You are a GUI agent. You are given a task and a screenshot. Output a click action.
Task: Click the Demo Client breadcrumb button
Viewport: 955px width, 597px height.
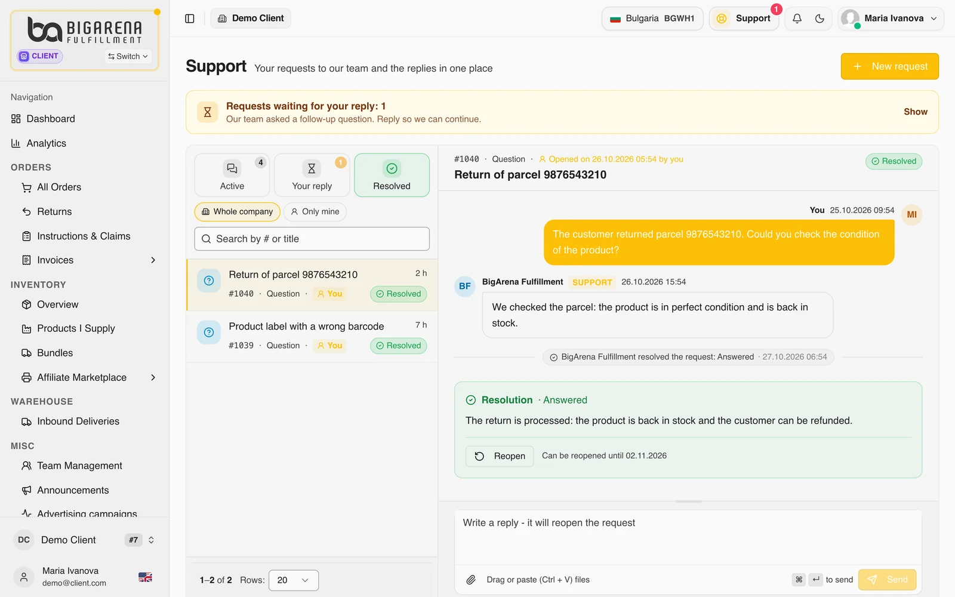pyautogui.click(x=251, y=19)
